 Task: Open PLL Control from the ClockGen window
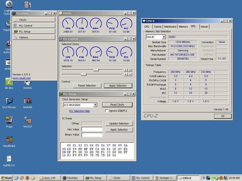[34, 26]
